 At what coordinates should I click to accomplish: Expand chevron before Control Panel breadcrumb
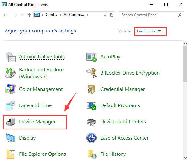point(43,15)
